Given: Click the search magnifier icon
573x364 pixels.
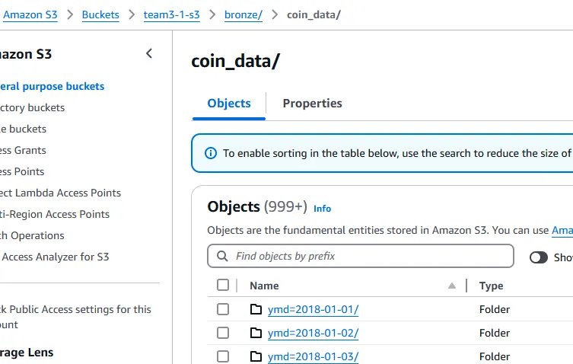Looking at the screenshot, I should (222, 256).
